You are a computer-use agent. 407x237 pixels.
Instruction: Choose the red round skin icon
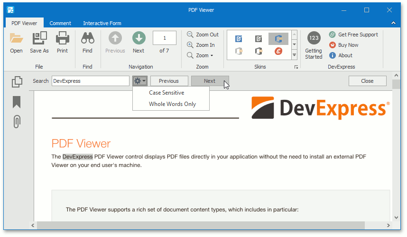click(278, 51)
